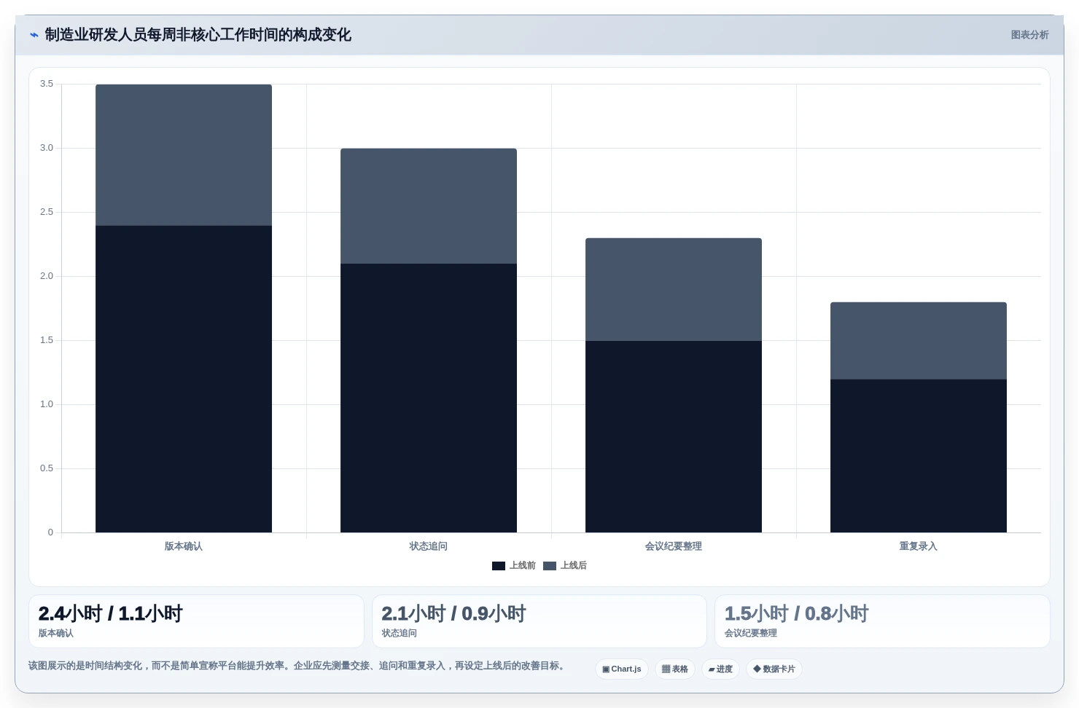Open the 2.1小时 / 0.9小时 data card
Image resolution: width=1079 pixels, height=708 pixels.
pyautogui.click(x=539, y=621)
